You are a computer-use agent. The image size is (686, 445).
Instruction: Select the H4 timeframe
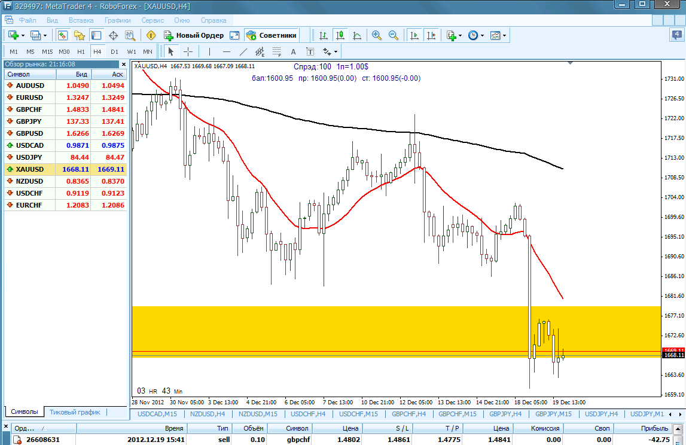point(97,51)
